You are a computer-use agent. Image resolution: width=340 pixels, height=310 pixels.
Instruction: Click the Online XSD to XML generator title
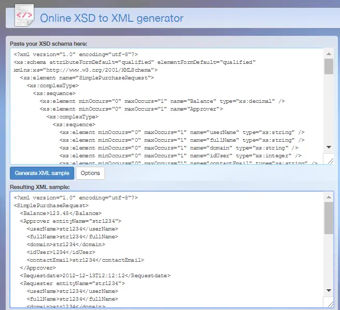pyautogui.click(x=112, y=18)
